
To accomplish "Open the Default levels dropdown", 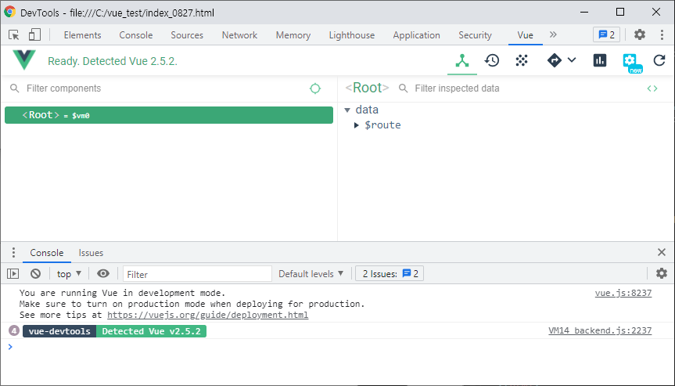I will pos(311,273).
